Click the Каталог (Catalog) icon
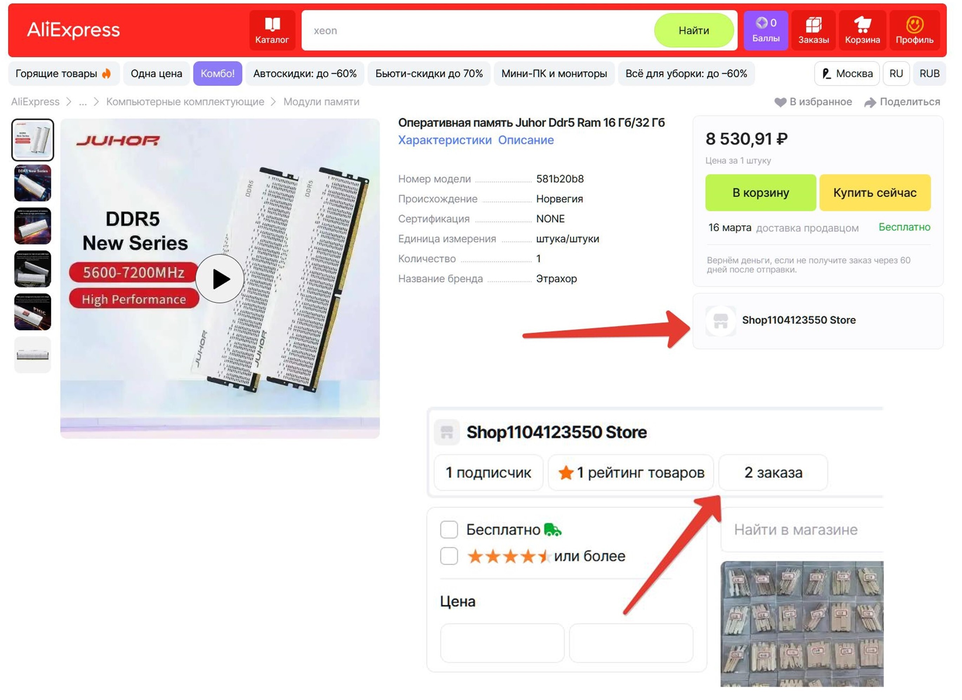This screenshot has height=700, width=962. pos(272,30)
